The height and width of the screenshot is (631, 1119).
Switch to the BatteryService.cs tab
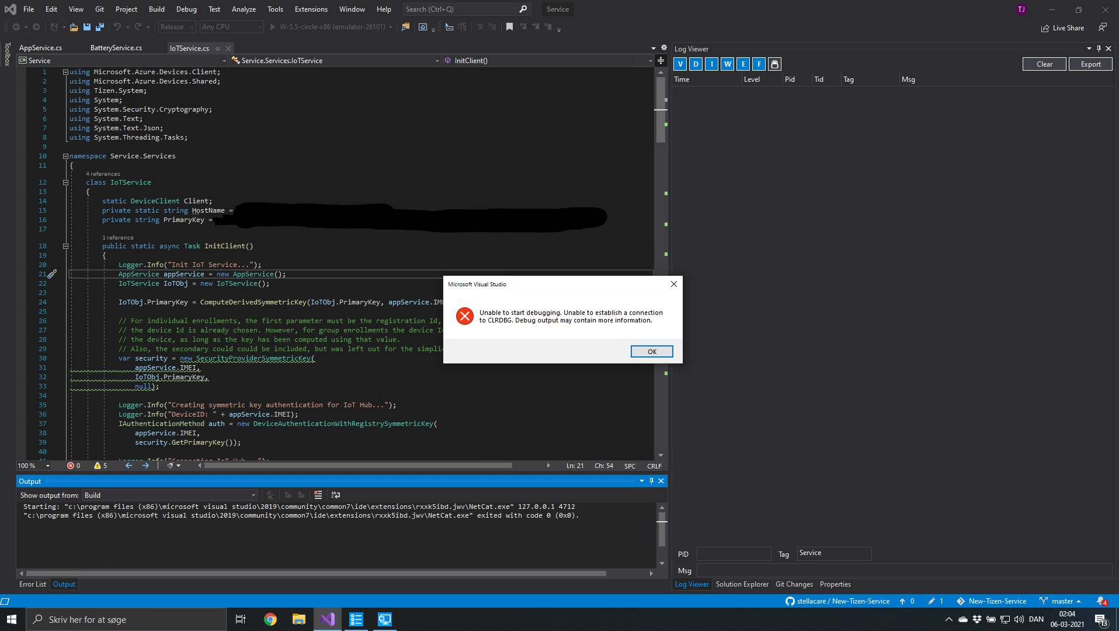tap(116, 48)
